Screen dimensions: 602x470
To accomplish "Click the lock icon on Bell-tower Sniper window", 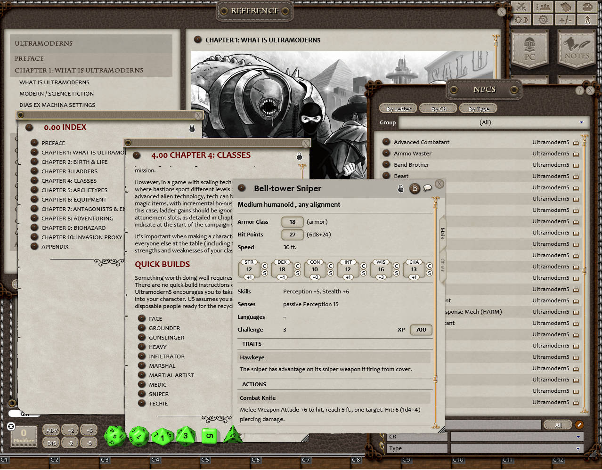I will [x=400, y=188].
